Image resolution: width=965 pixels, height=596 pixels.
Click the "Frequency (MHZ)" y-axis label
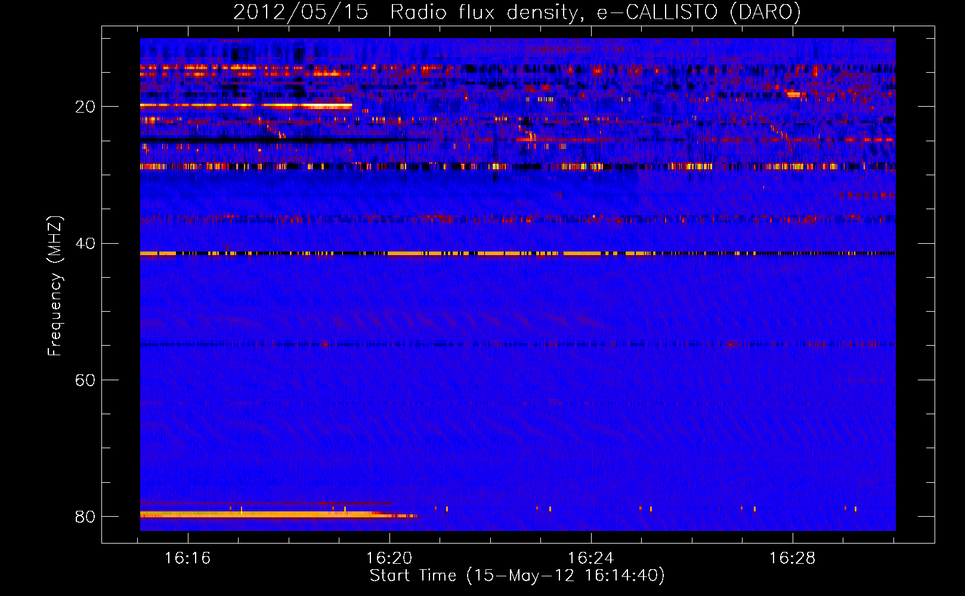tap(55, 286)
